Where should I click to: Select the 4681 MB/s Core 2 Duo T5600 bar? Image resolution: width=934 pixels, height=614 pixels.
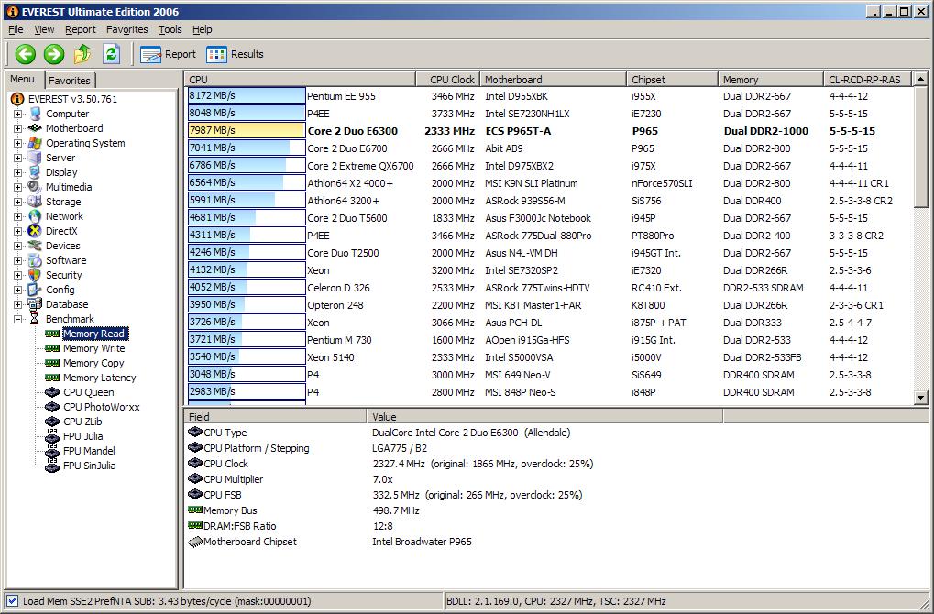pyautogui.click(x=247, y=217)
